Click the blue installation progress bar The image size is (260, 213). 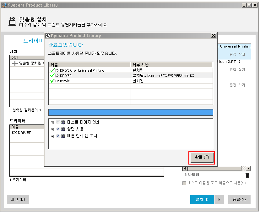point(131,112)
